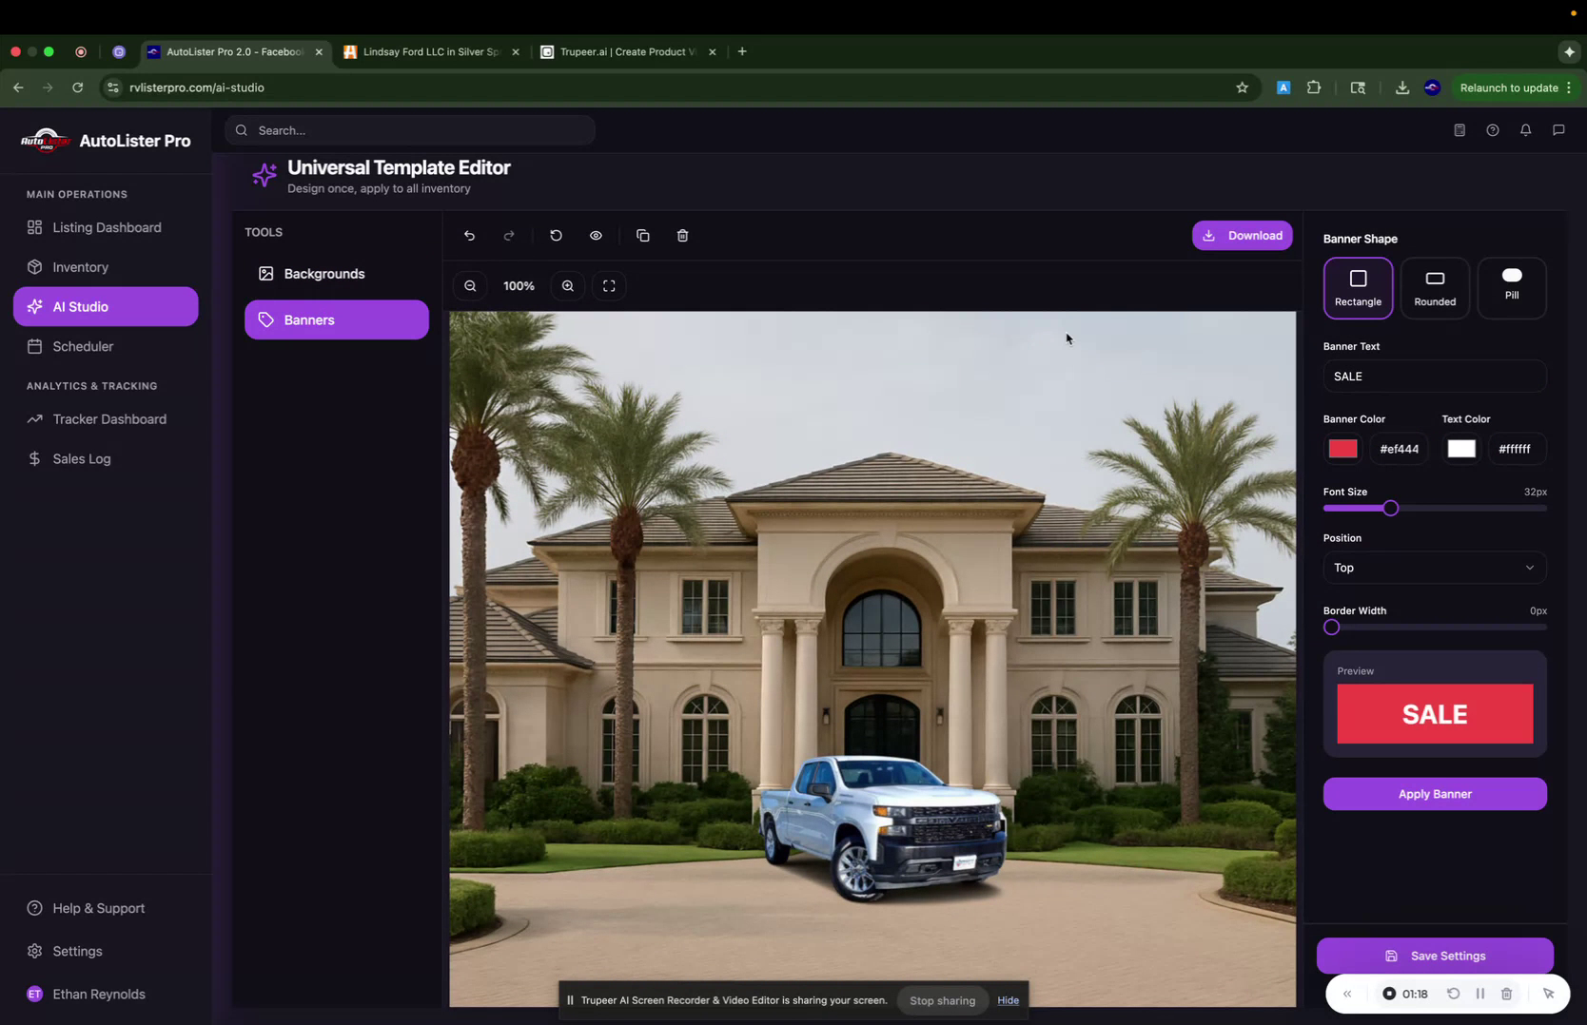Undo the last canvas edit
Viewport: 1587px width, 1025px height.
point(469,235)
